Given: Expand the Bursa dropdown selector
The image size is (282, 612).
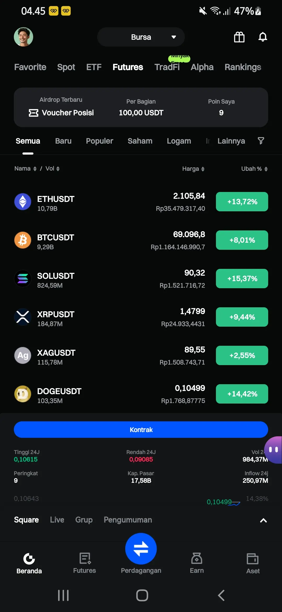Looking at the screenshot, I should click(141, 37).
